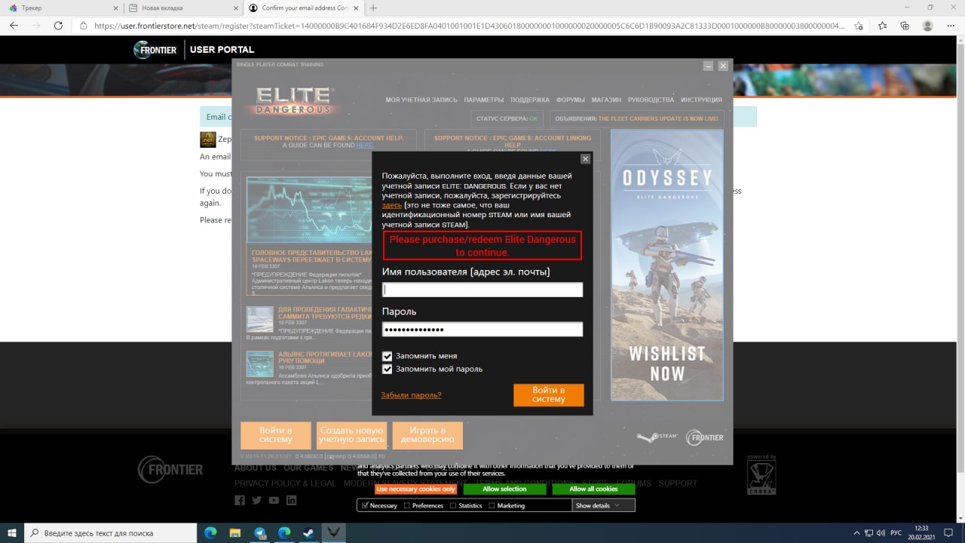
Task: Open Telegram from the taskbar
Action: click(259, 532)
